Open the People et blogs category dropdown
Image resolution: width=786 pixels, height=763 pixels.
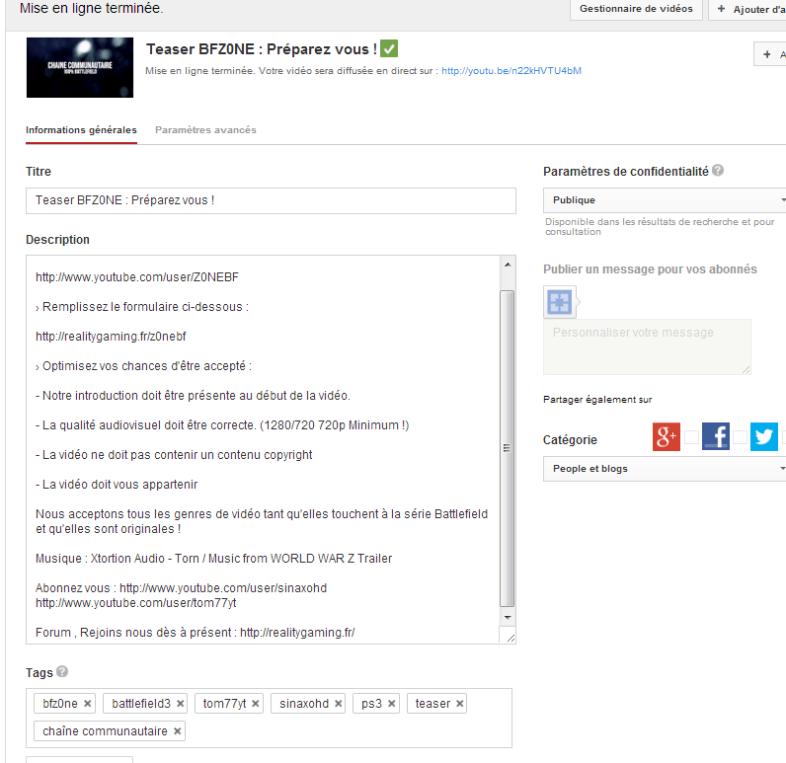coord(665,469)
